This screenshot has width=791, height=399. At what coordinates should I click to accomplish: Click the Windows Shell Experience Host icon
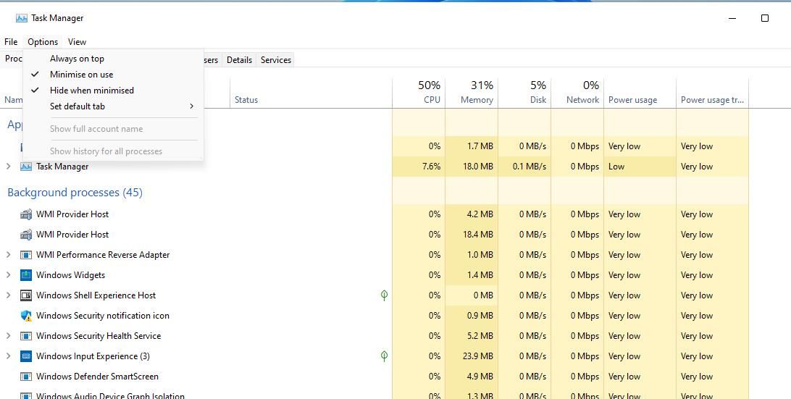click(26, 295)
